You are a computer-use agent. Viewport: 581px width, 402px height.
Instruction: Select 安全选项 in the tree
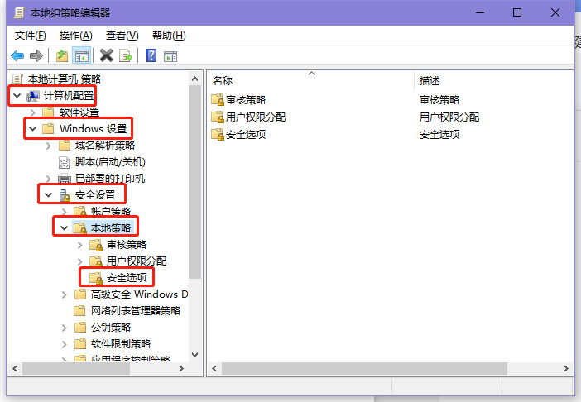click(x=127, y=277)
